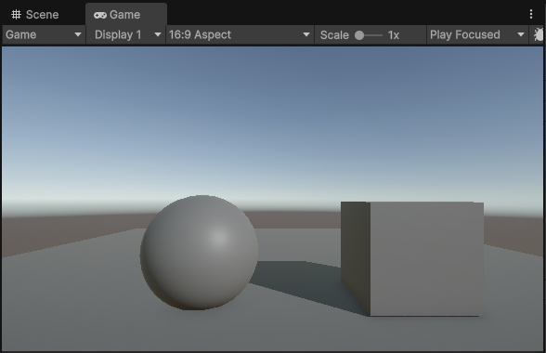
Task: Click the 1x scale value
Action: [x=394, y=35]
